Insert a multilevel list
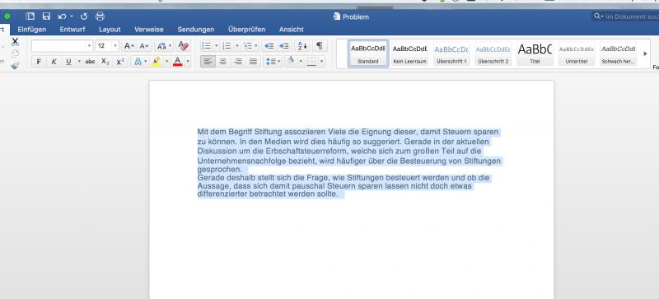This screenshot has width=659, height=299. (x=248, y=46)
